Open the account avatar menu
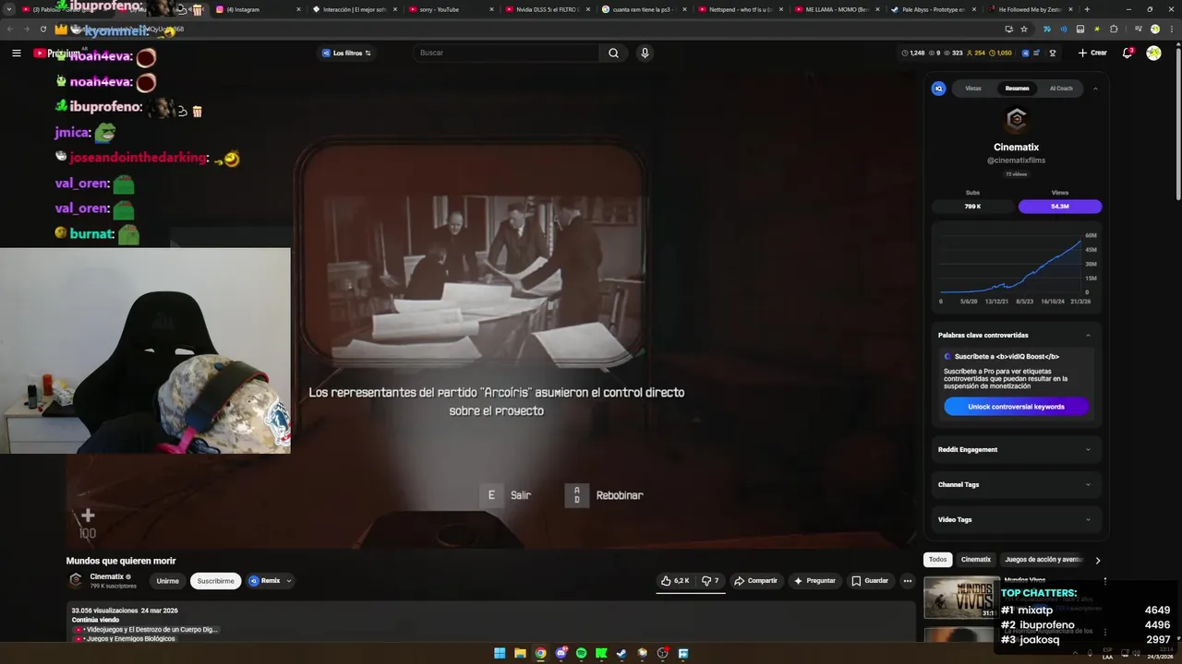Image resolution: width=1182 pixels, height=664 pixels. pyautogui.click(x=1153, y=53)
